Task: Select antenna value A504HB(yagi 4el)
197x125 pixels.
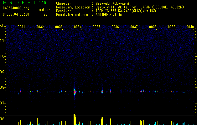Action: click(x=111, y=15)
